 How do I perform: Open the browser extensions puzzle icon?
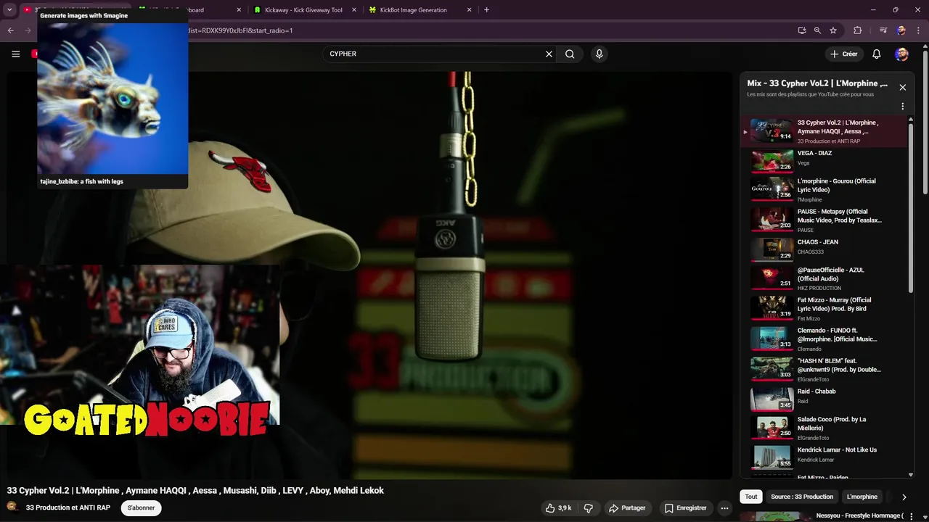click(857, 30)
